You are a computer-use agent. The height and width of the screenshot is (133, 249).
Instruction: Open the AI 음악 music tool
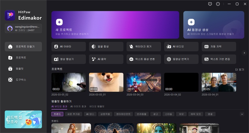(x=106, y=59)
